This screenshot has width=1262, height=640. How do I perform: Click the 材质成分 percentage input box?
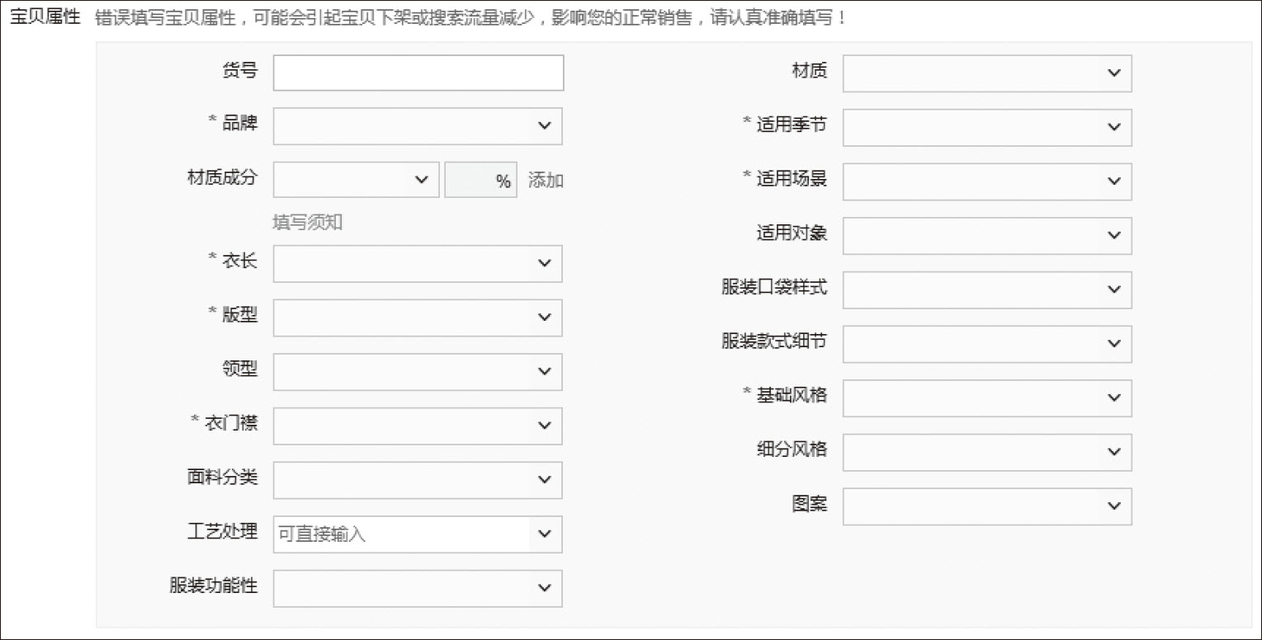tap(480, 180)
